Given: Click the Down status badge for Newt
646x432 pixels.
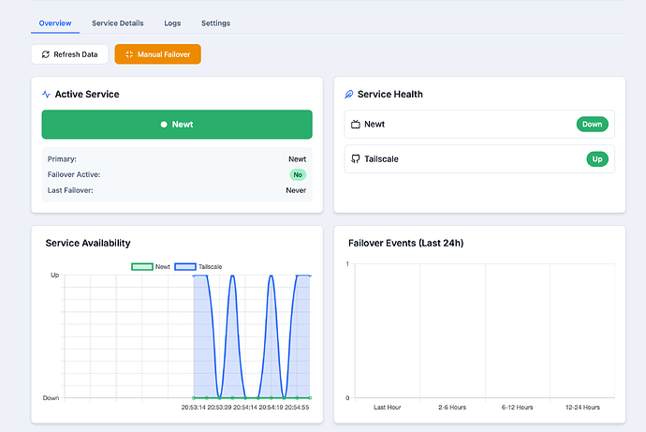Looking at the screenshot, I should point(592,124).
